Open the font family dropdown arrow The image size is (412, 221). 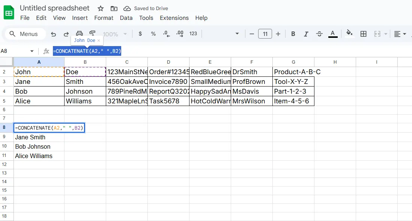[x=237, y=34]
